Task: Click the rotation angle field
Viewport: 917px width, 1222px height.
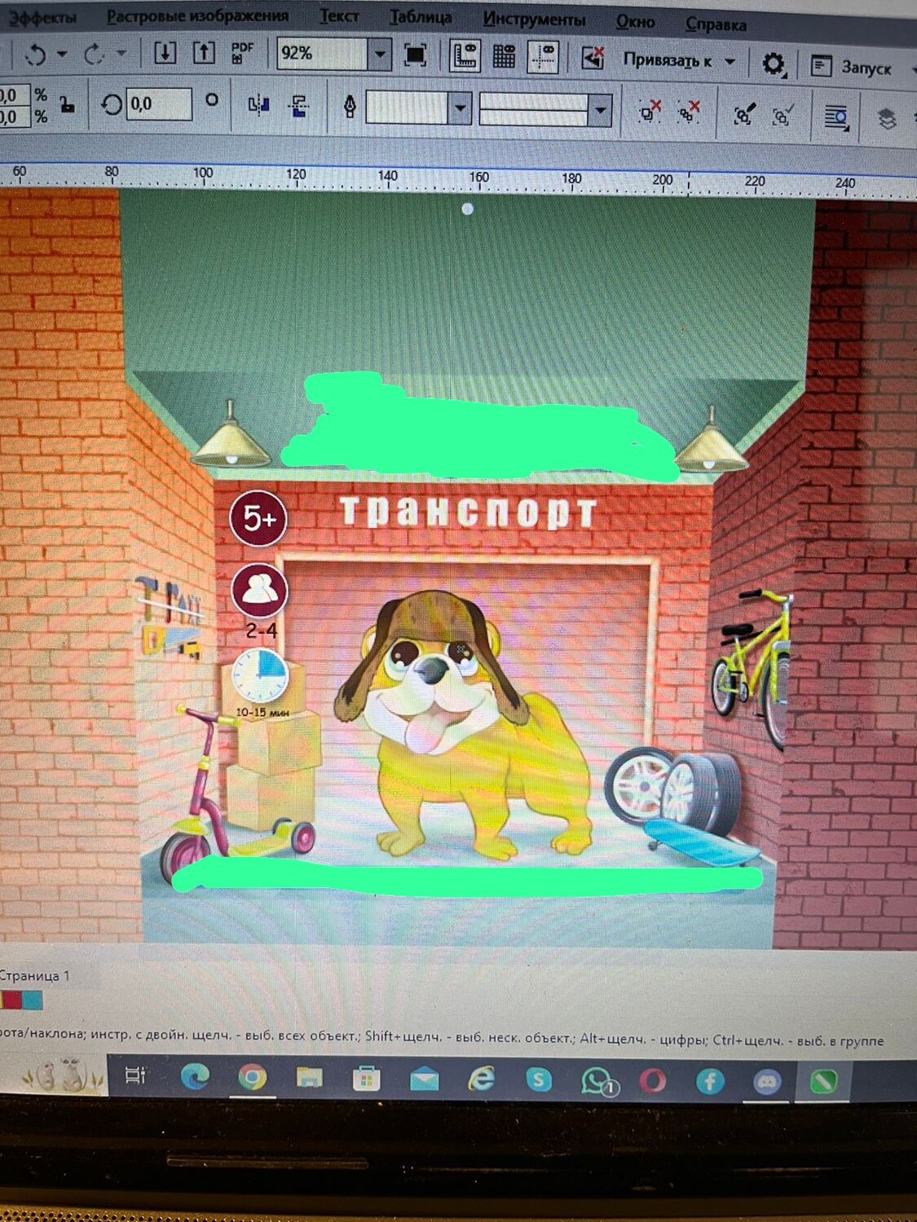Action: pos(159,103)
